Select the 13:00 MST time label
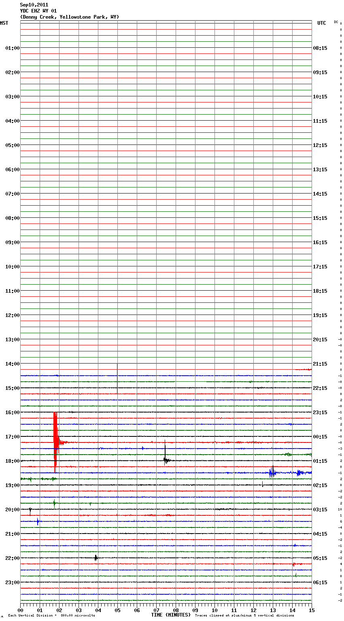The width and height of the screenshot is (344, 621). click(x=12, y=340)
